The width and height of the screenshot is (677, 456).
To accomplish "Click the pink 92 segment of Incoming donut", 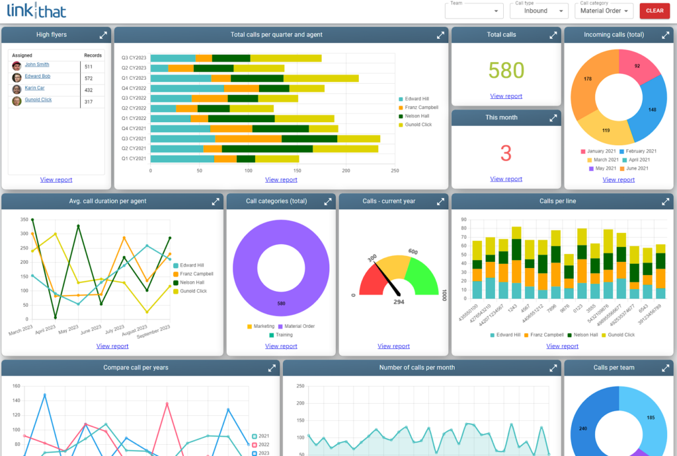I will pyautogui.click(x=637, y=66).
